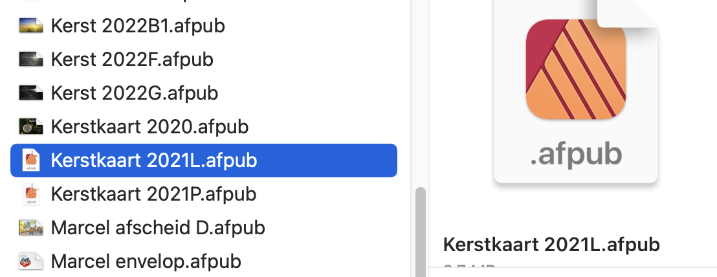The height and width of the screenshot is (277, 717).
Task: Click the highlighted Kerstkaart 2021L.afpub file name
Action: (153, 160)
